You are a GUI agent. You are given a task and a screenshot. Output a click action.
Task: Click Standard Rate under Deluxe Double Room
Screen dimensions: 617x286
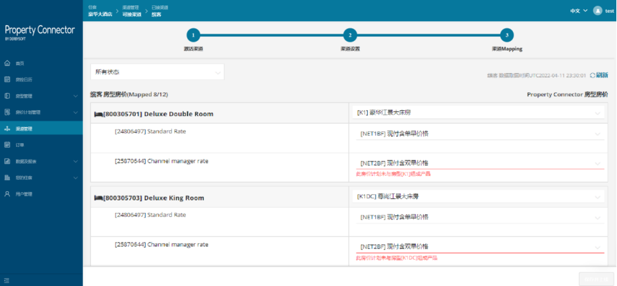coord(150,131)
